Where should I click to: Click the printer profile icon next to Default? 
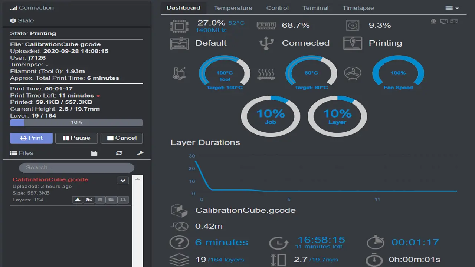click(179, 43)
